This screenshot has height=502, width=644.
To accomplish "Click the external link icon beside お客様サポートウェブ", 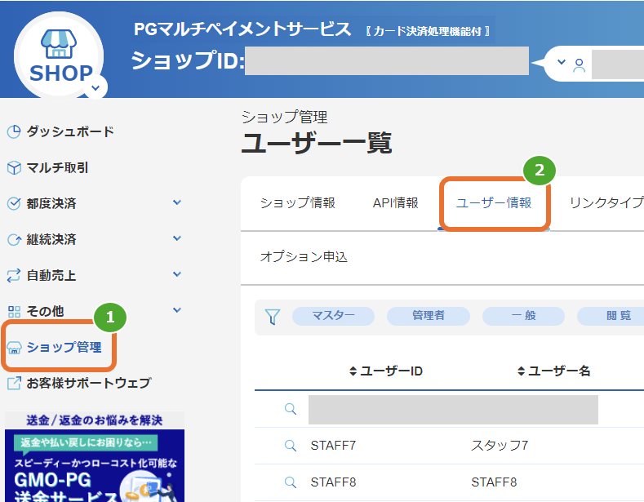I will 14,384.
